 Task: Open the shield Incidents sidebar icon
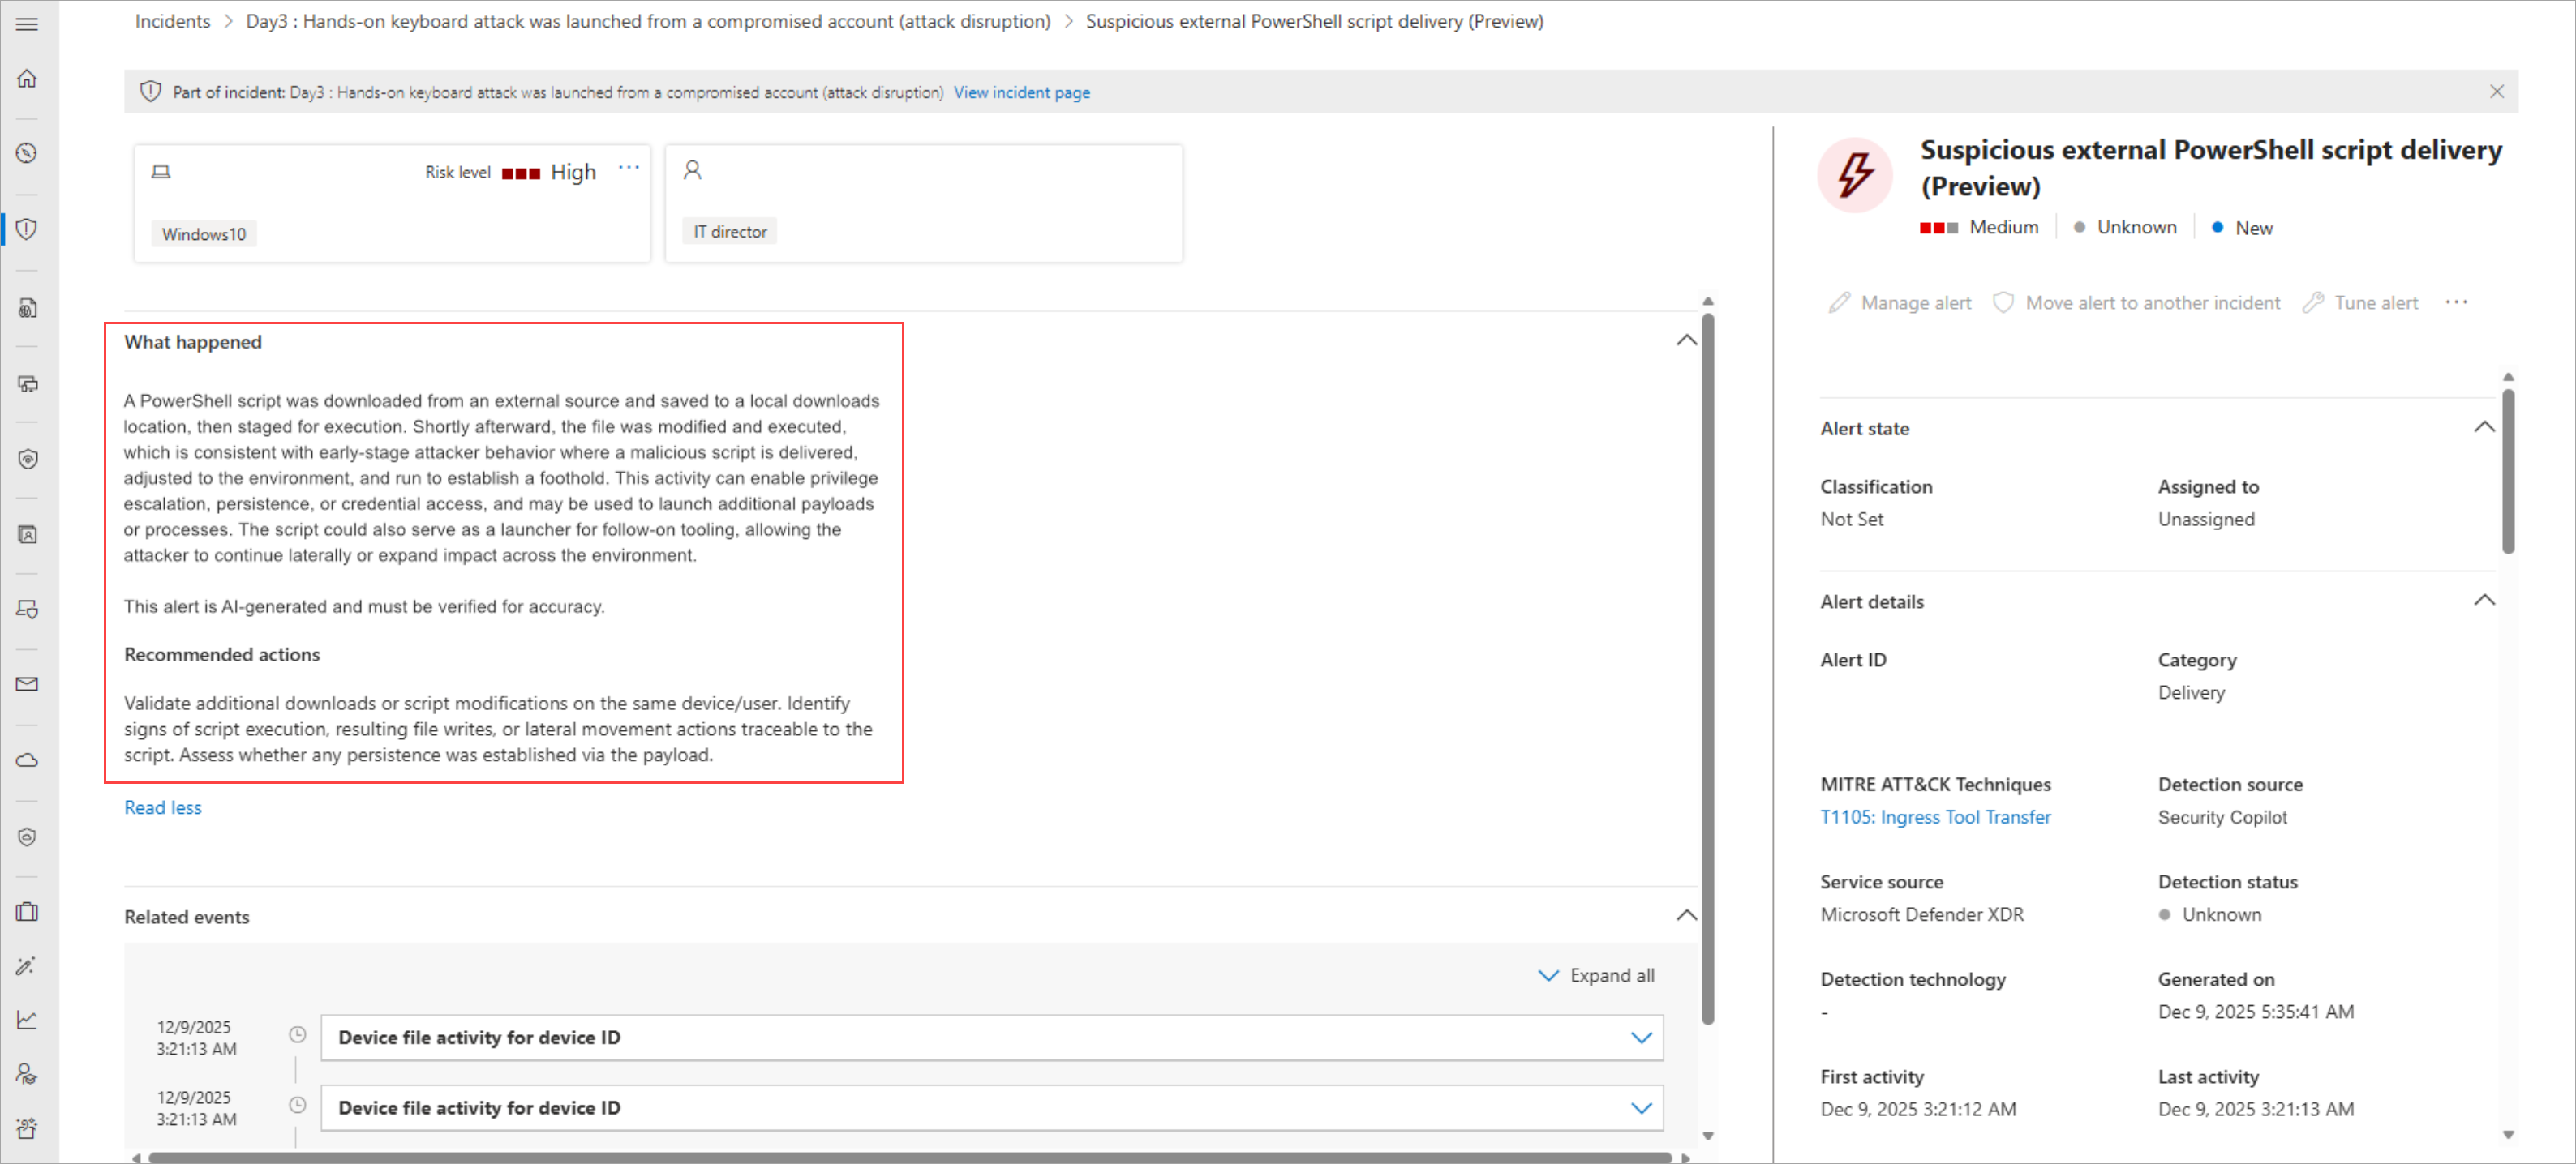click(x=27, y=229)
